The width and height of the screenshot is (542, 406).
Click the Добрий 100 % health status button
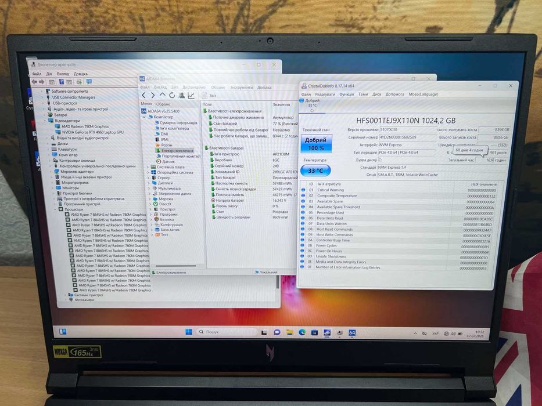pos(316,144)
